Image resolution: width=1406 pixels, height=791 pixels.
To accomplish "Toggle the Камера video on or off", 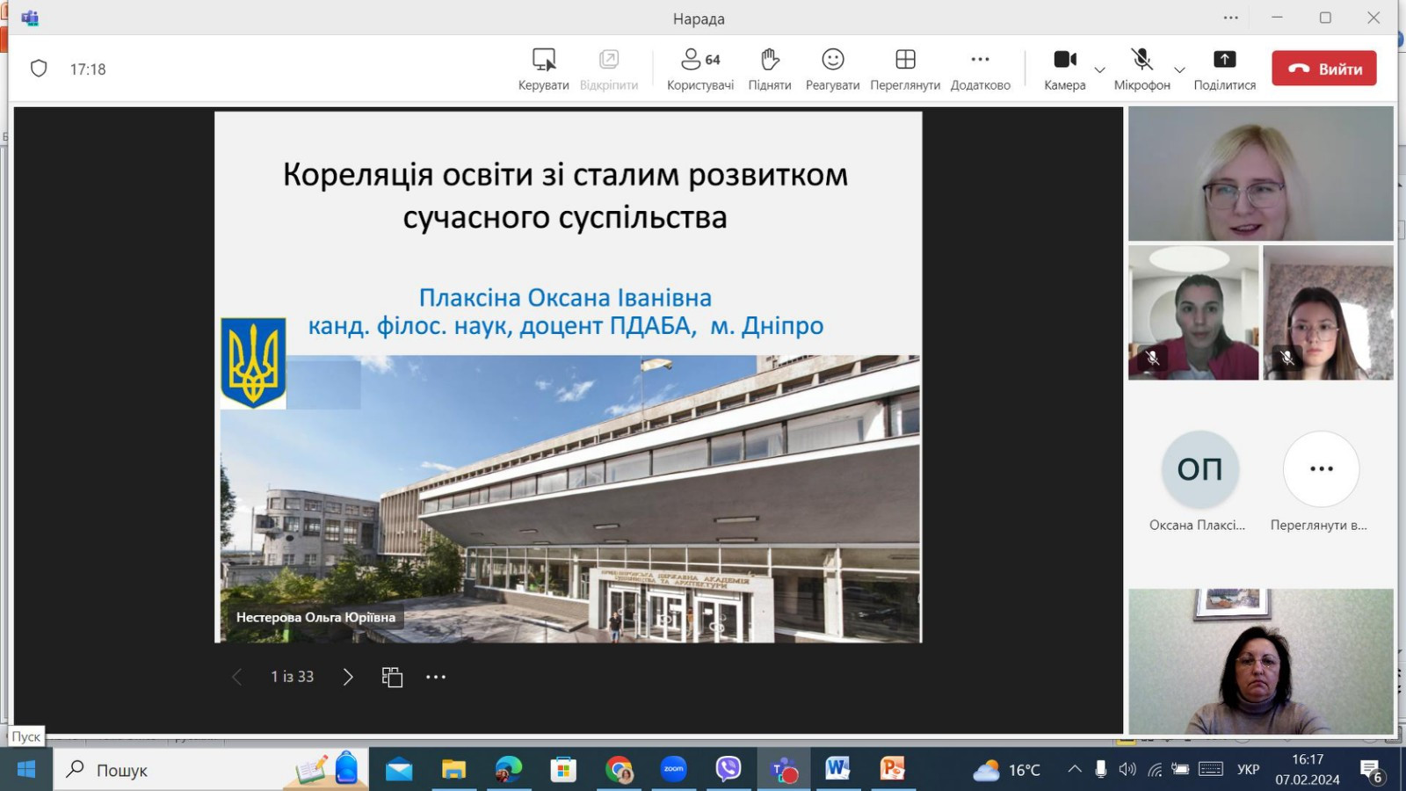I will click(1064, 61).
